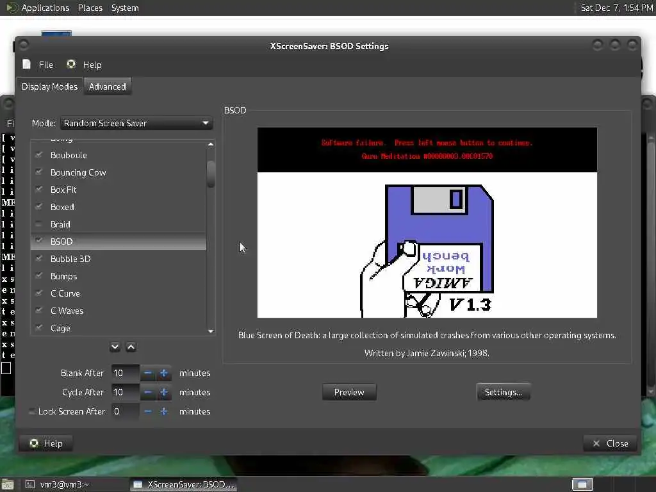Select C Curve in the saver list

tap(65, 293)
